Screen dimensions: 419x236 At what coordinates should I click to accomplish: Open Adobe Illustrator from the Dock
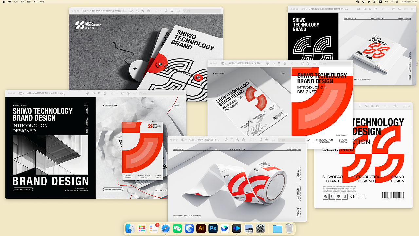tap(201, 228)
